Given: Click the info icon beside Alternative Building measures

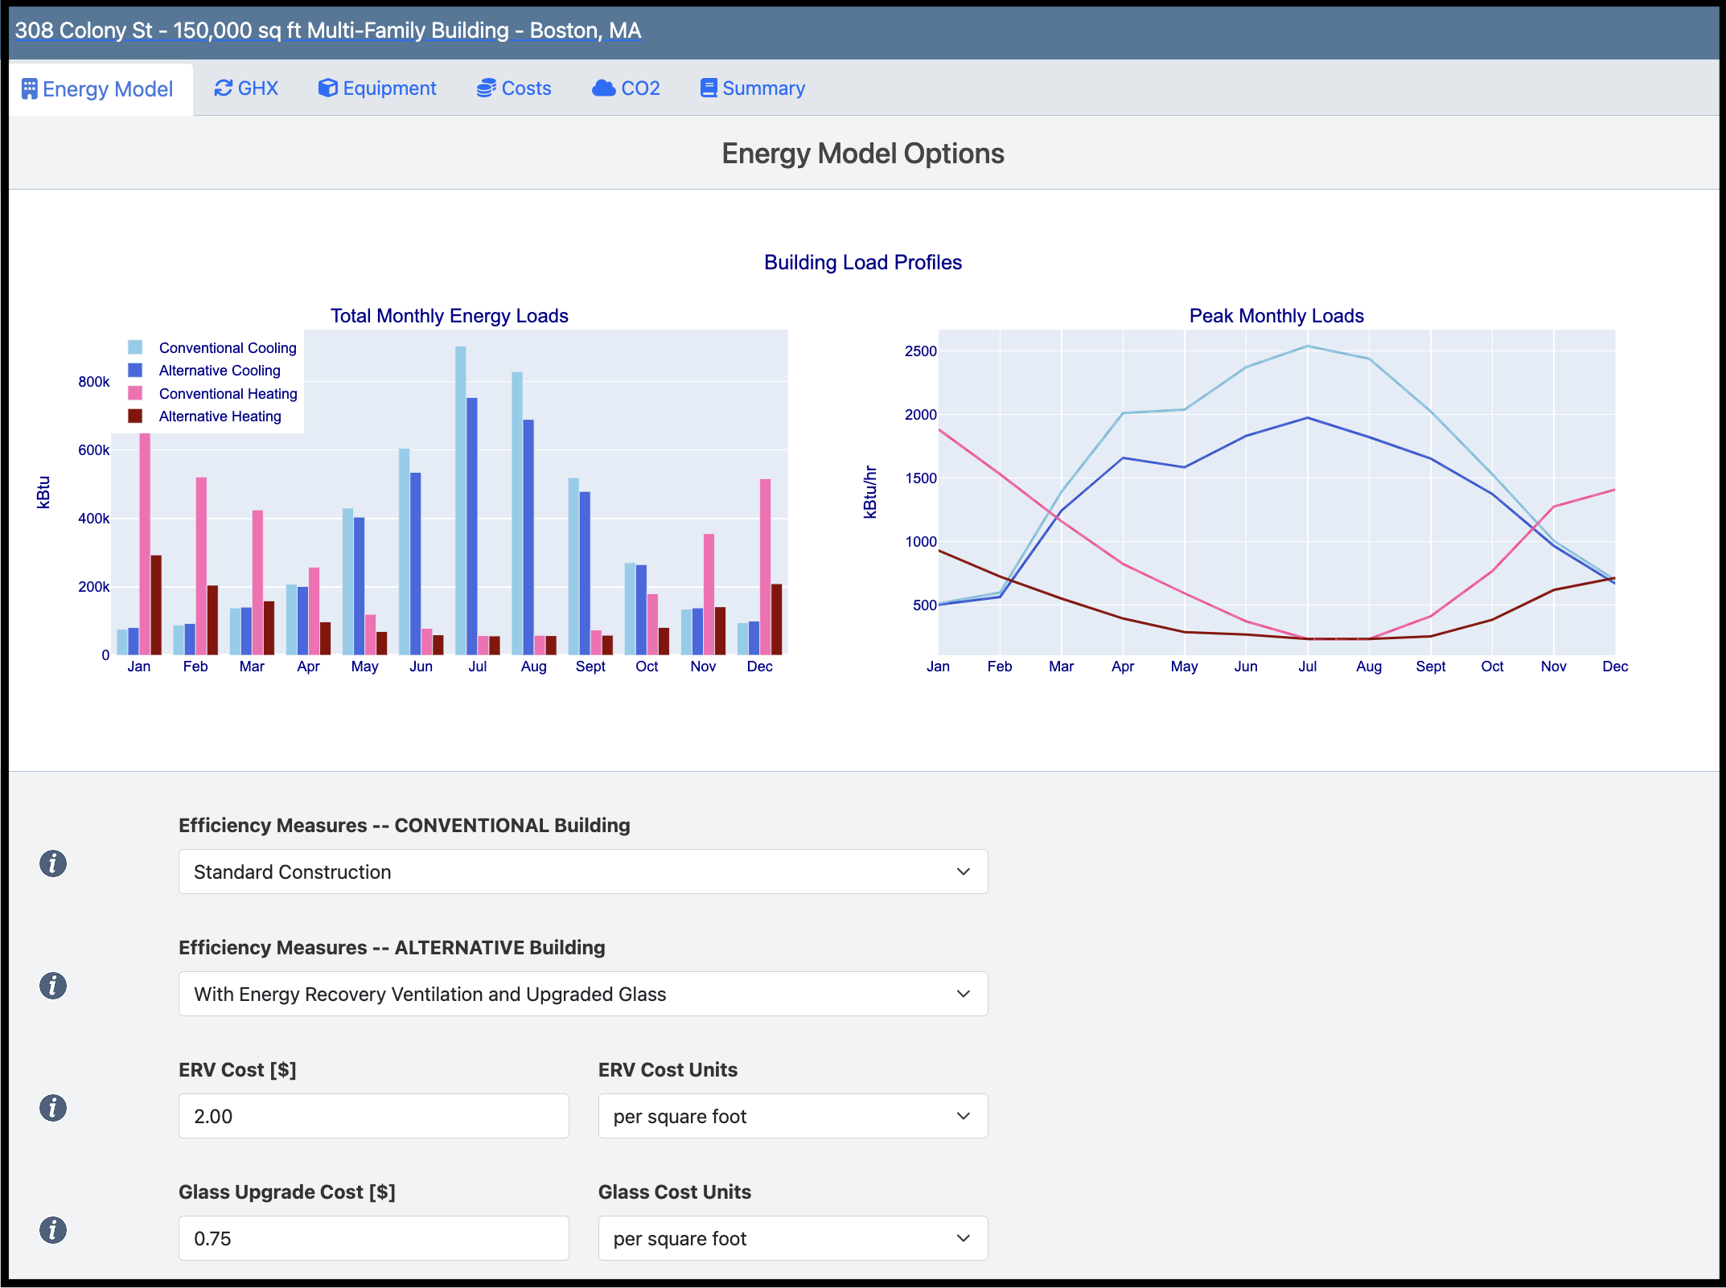Looking at the screenshot, I should (x=53, y=986).
